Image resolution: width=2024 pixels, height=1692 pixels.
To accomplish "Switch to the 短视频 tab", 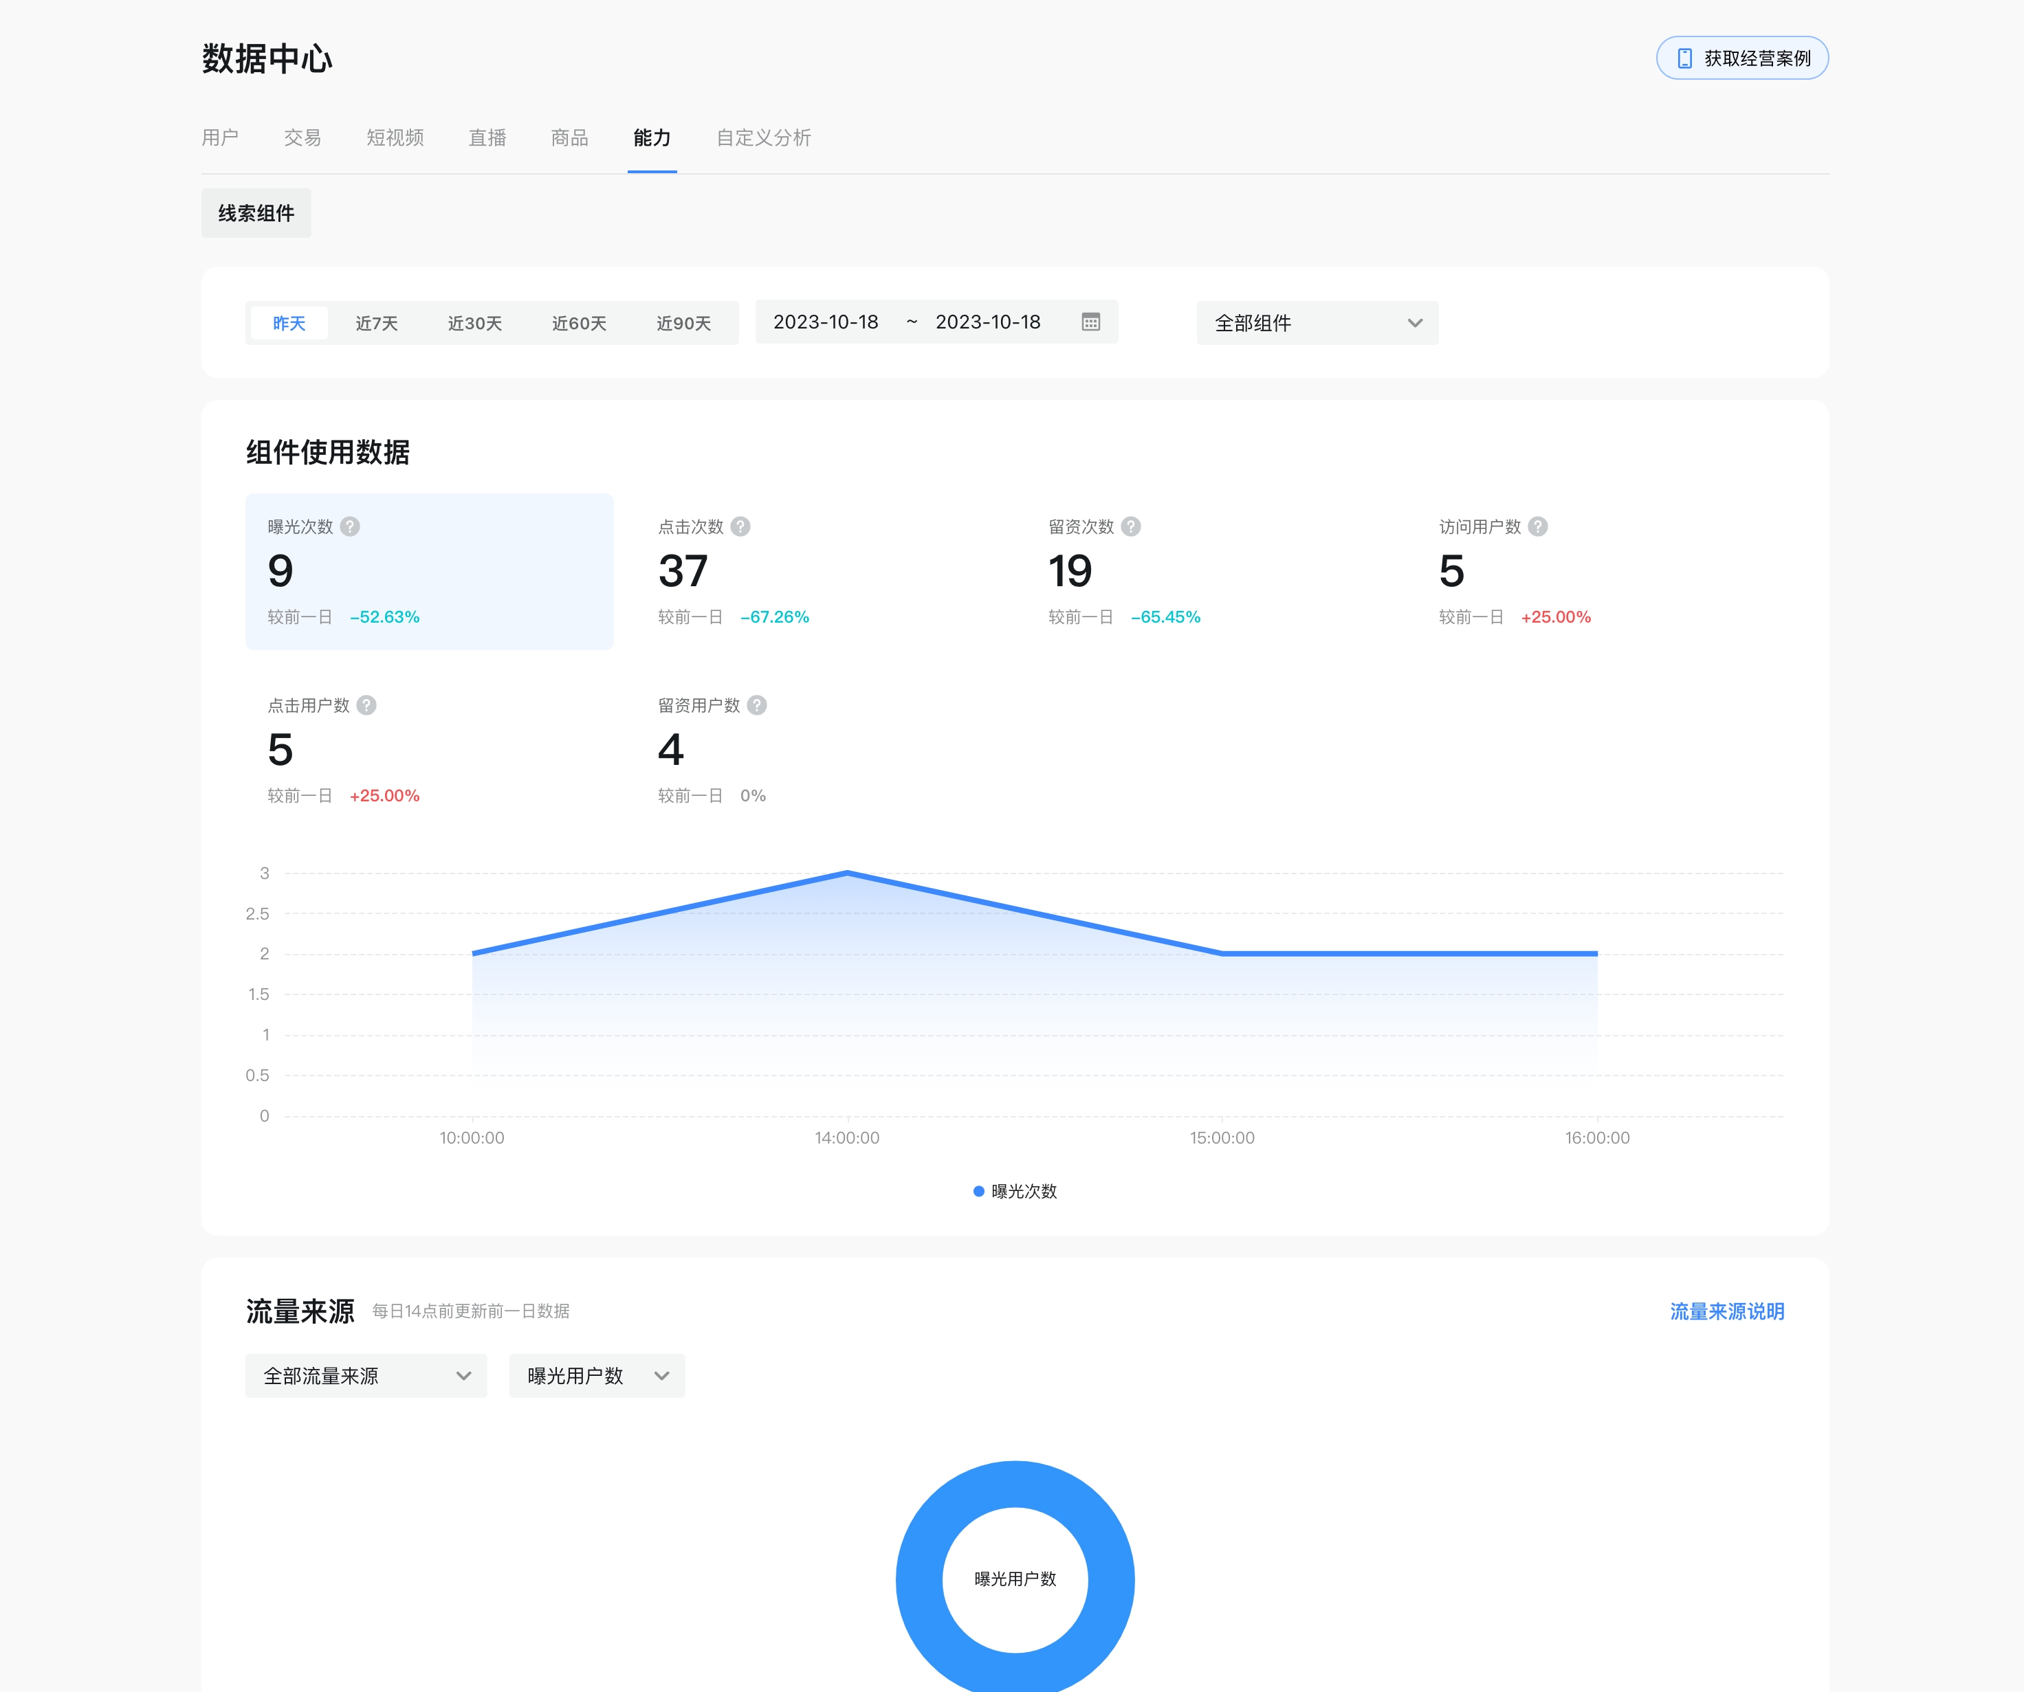I will click(395, 137).
